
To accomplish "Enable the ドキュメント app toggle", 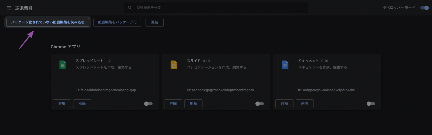I will 371,104.
